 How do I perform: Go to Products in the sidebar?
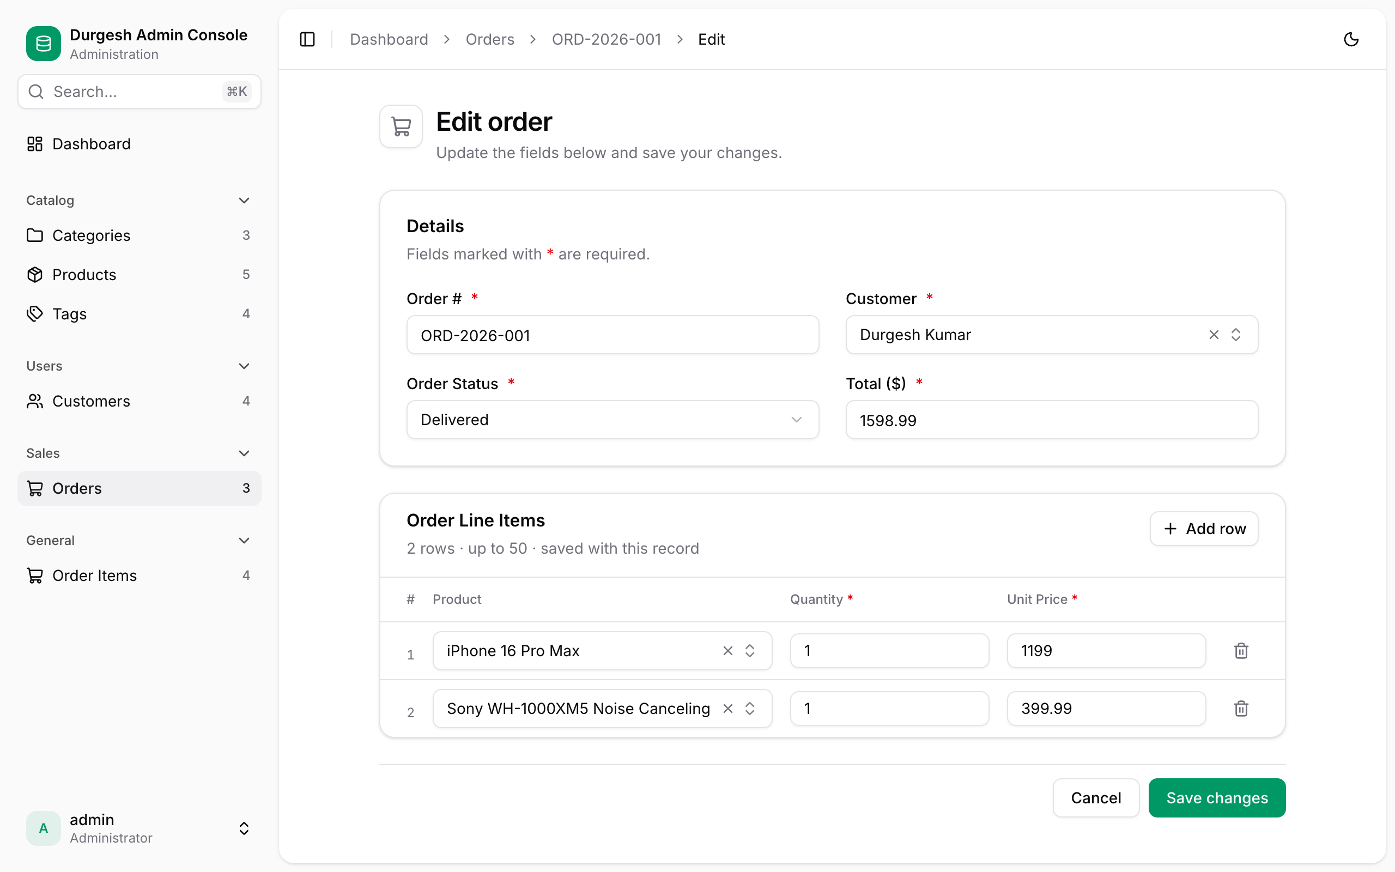139,275
